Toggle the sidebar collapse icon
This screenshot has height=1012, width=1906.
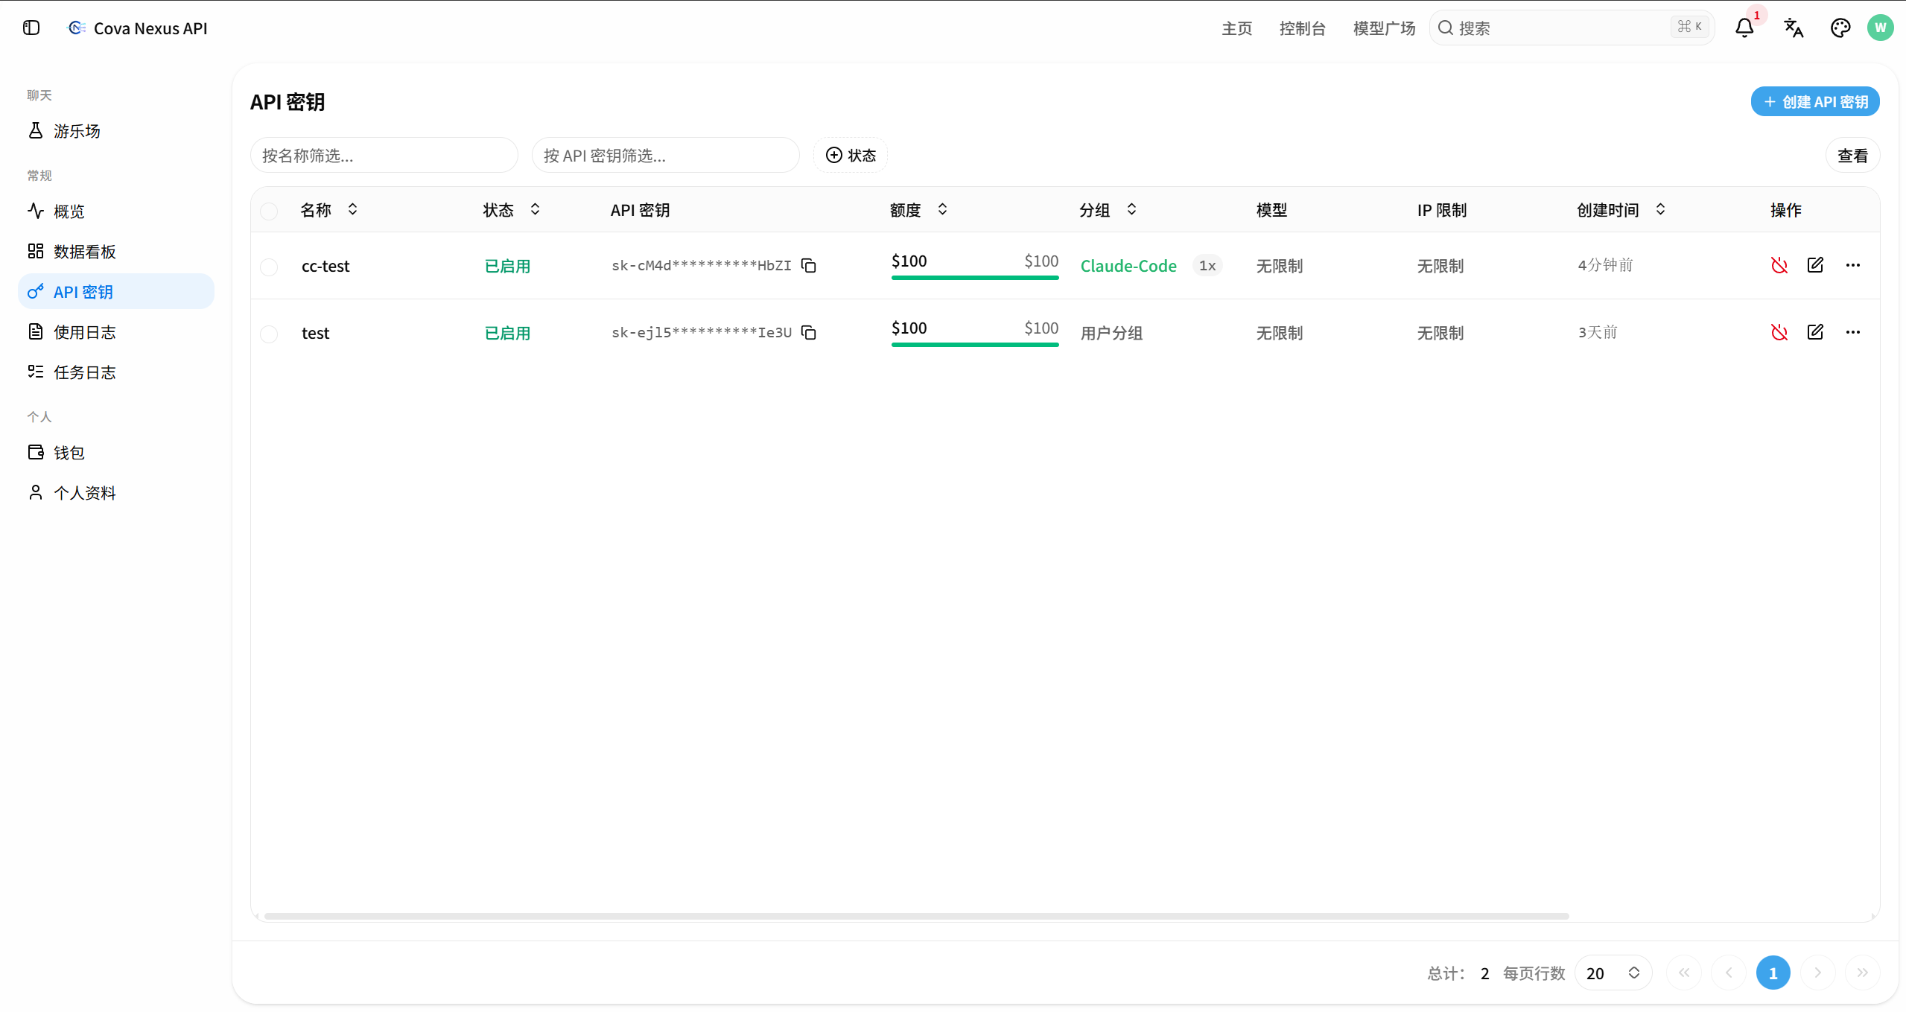[31, 28]
